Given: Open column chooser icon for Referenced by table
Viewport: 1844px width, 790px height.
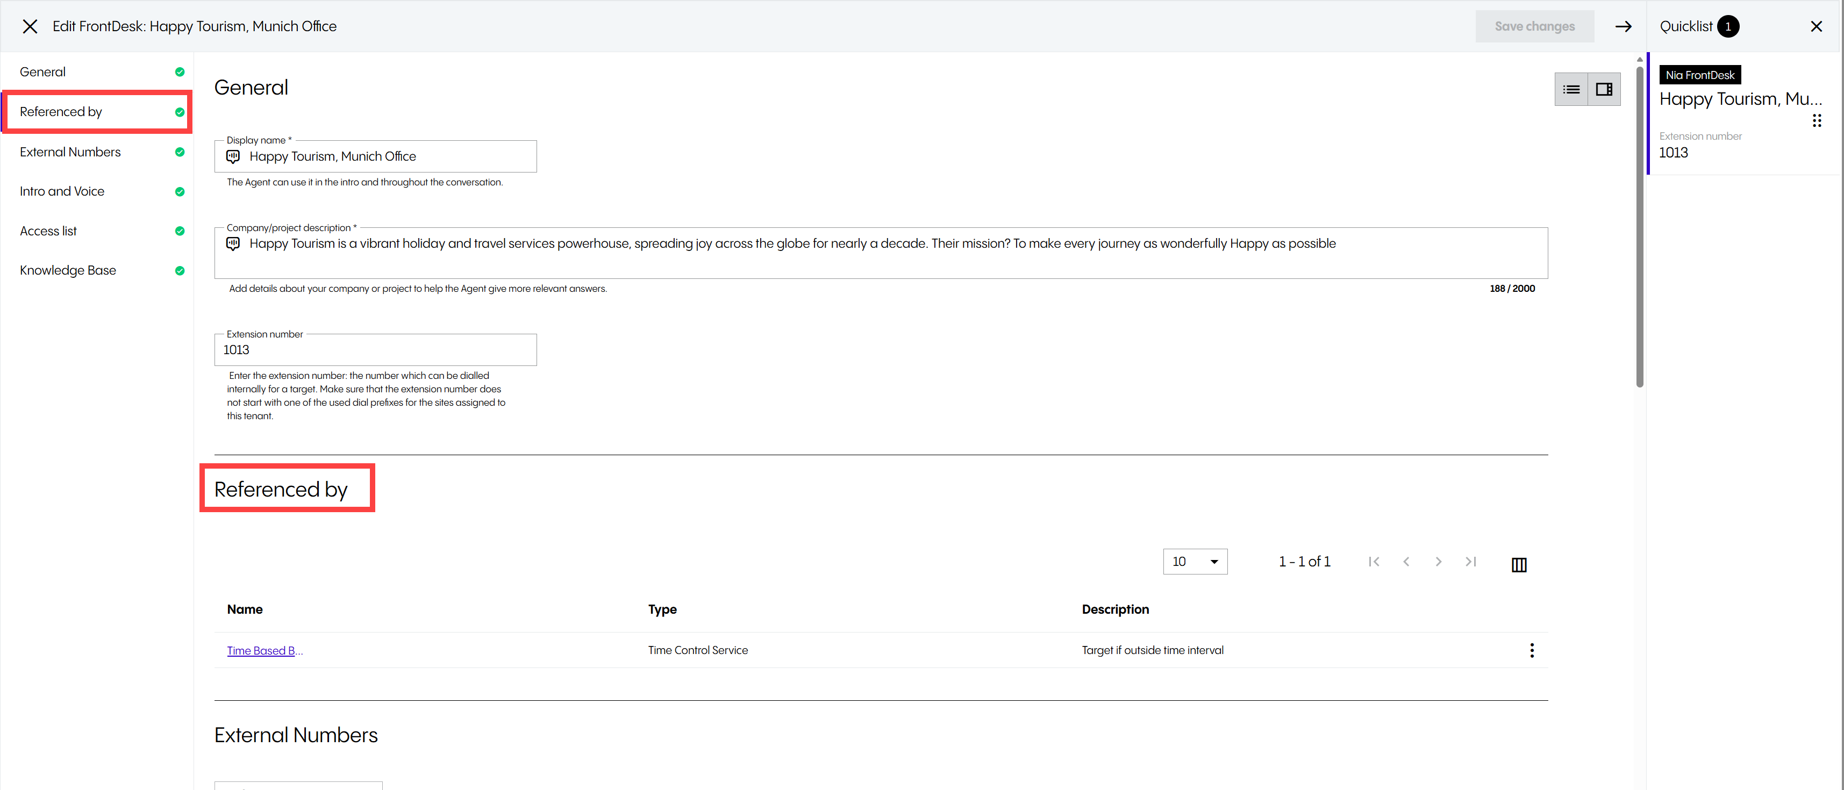Looking at the screenshot, I should pos(1519,565).
